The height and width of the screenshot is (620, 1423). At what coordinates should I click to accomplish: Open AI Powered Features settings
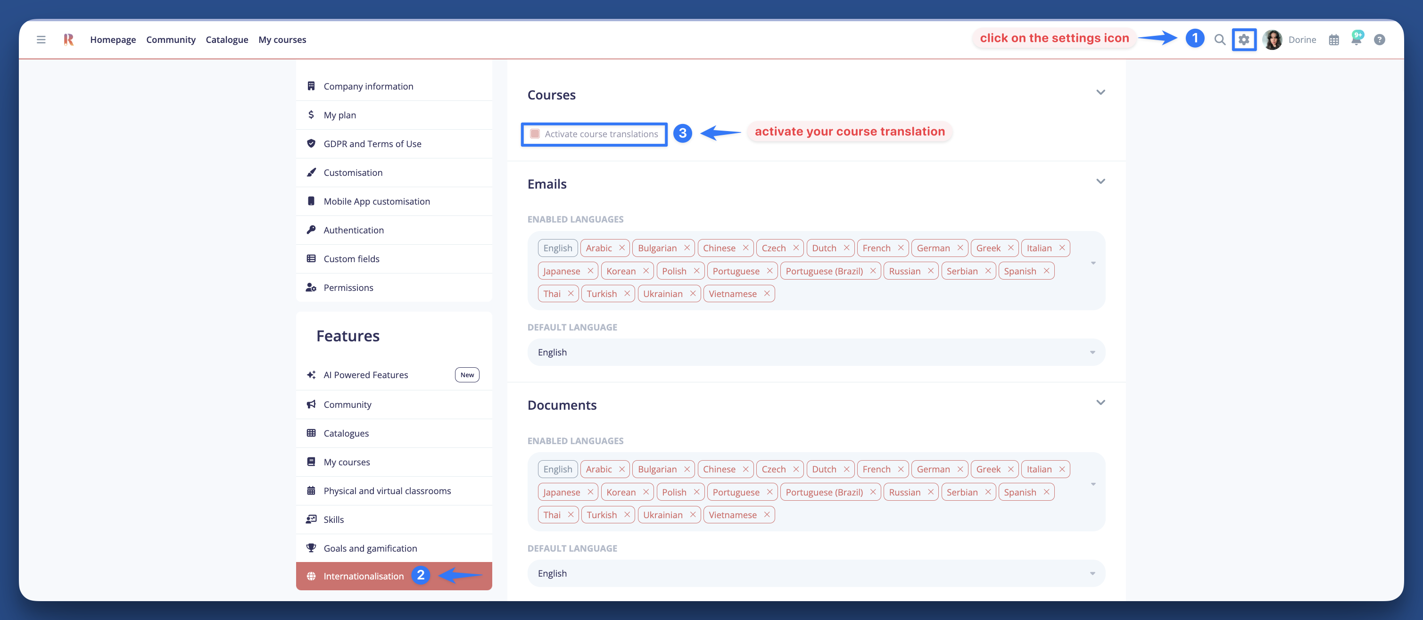(366, 375)
